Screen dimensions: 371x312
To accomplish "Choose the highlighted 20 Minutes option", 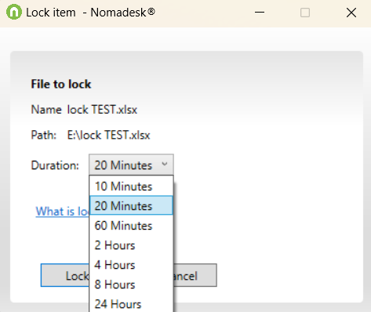I will 131,205.
